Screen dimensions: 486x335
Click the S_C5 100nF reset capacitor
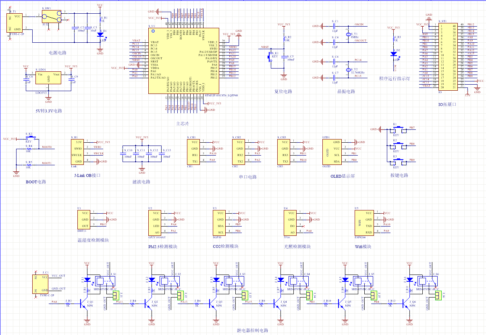pos(284,57)
